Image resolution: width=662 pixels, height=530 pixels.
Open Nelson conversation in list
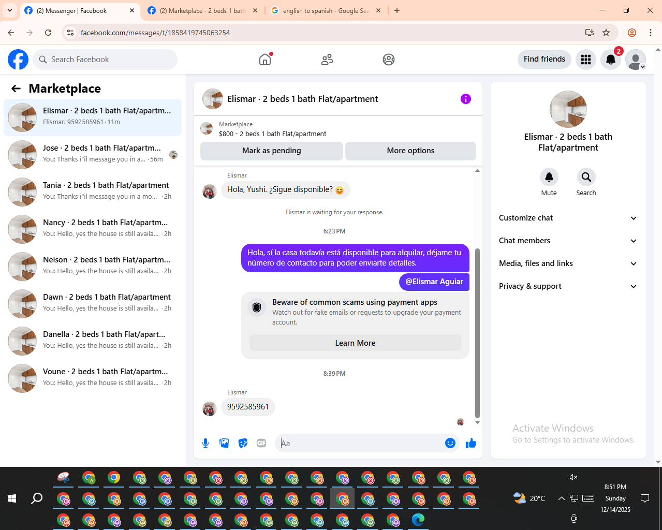click(x=93, y=267)
